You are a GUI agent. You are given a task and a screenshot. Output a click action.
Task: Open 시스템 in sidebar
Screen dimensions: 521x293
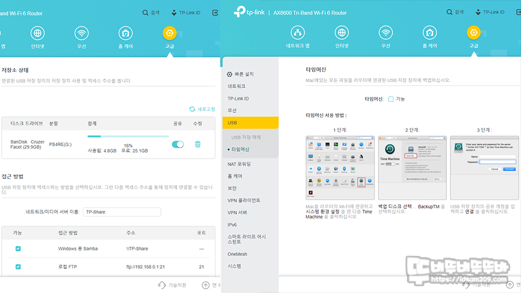click(234, 266)
